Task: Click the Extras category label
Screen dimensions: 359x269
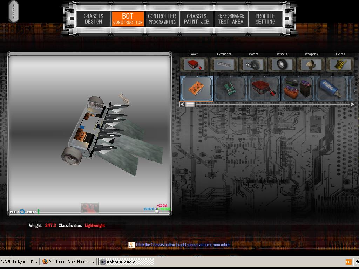Action: [x=340, y=54]
